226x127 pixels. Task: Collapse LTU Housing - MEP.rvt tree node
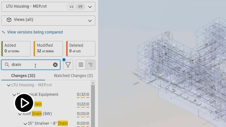(9, 85)
